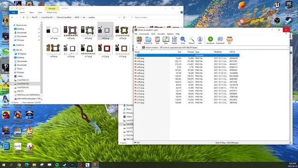
Task: Open the Home ribbon tab in Explorer
Action: click(22, 13)
